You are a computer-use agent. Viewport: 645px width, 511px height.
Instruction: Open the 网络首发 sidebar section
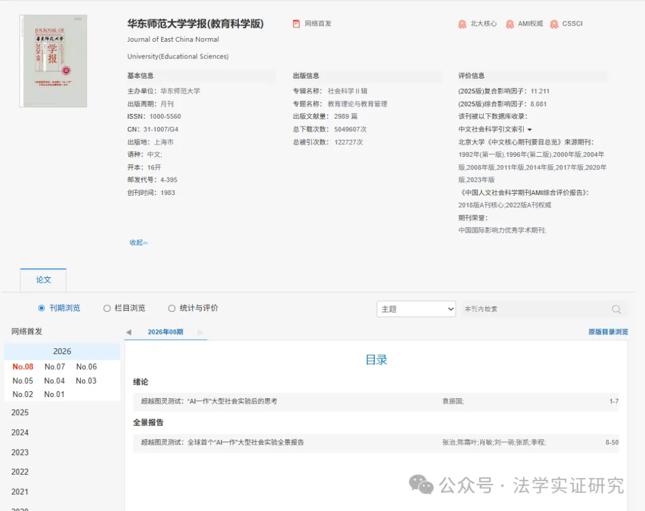pos(27,332)
